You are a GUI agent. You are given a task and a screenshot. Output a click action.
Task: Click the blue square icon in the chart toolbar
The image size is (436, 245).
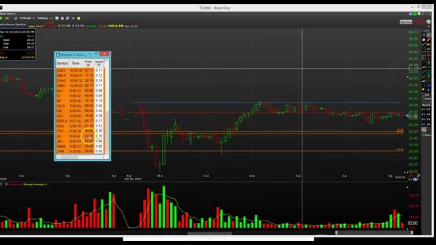tap(57, 18)
